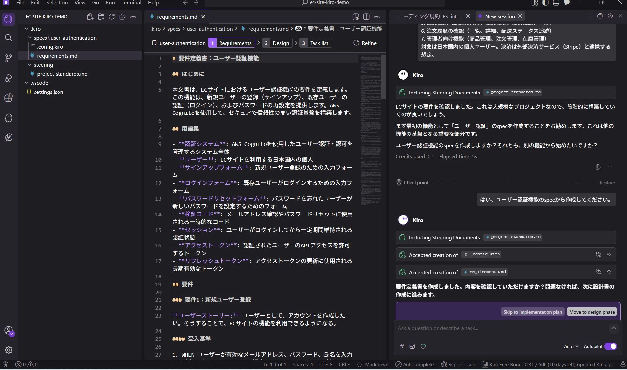The width and height of the screenshot is (627, 370).
Task: Start a new Kiro chat session
Action: click(x=590, y=16)
